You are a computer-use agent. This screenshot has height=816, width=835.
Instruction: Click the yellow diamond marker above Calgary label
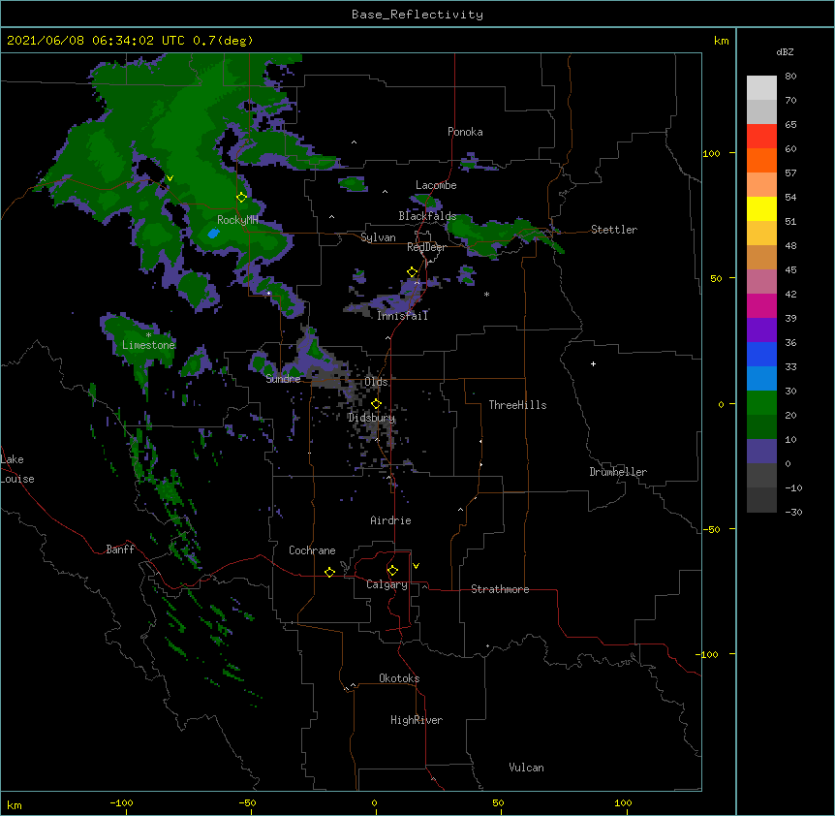[392, 571]
